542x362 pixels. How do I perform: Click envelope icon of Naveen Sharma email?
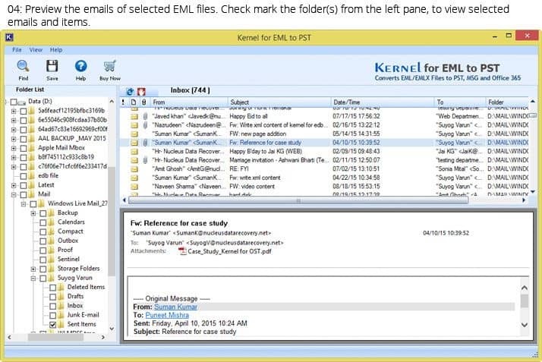[x=134, y=187]
